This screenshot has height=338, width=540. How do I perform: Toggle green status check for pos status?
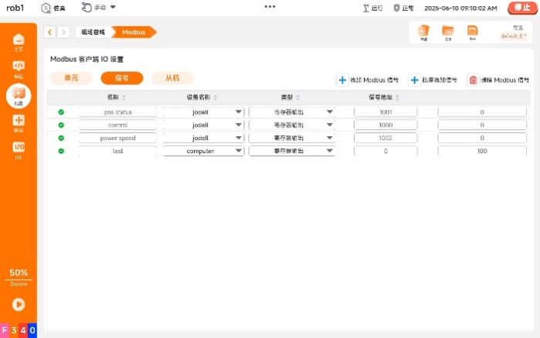61,112
